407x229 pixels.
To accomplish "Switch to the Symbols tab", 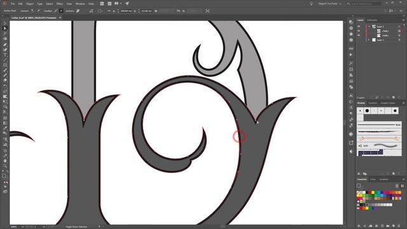I will click(x=373, y=103).
